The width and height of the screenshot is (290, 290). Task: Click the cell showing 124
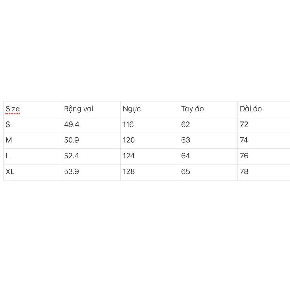(x=129, y=156)
